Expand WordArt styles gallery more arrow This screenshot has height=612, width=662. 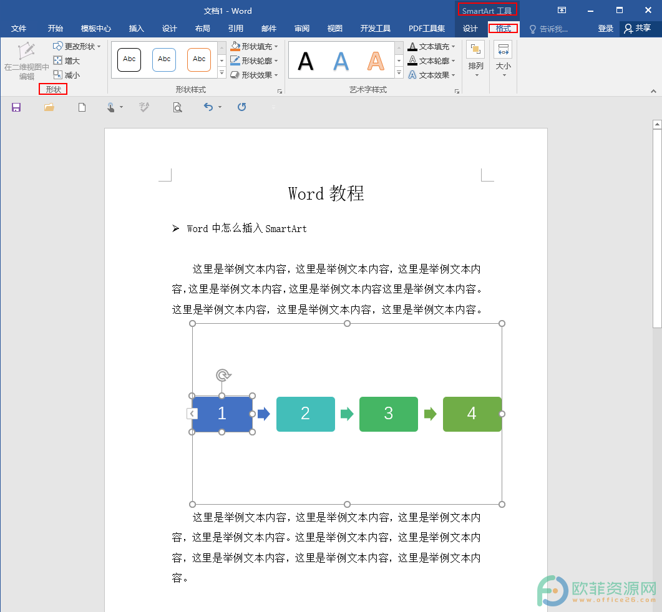click(399, 74)
